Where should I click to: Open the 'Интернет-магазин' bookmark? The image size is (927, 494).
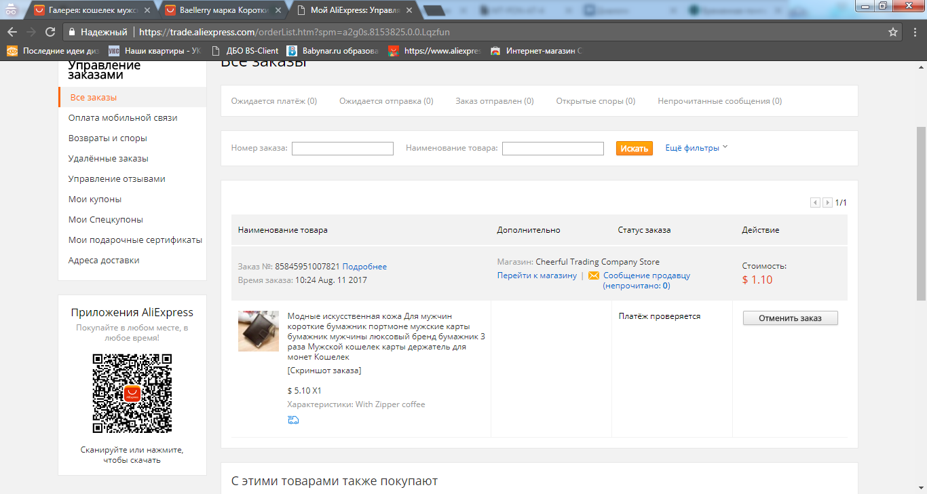(x=537, y=51)
